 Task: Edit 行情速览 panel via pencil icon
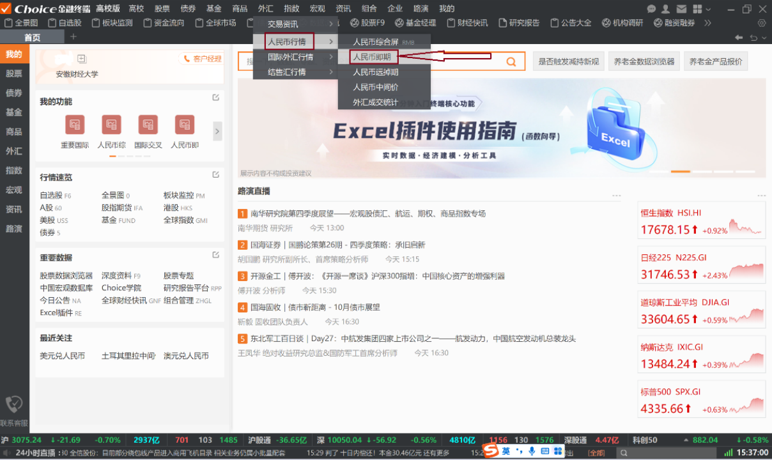coord(216,174)
